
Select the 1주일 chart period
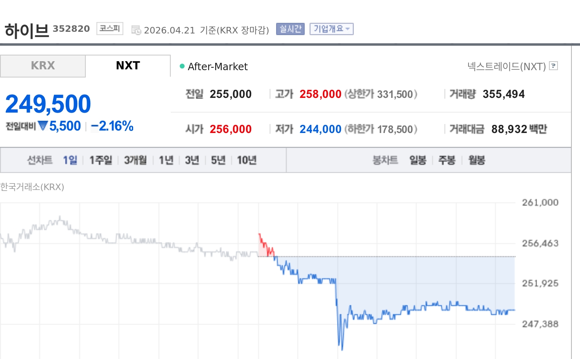click(100, 160)
